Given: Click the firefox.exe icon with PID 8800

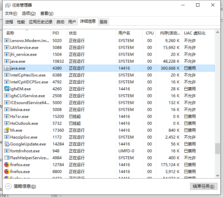Looking at the screenshot, I should click(7, 172).
